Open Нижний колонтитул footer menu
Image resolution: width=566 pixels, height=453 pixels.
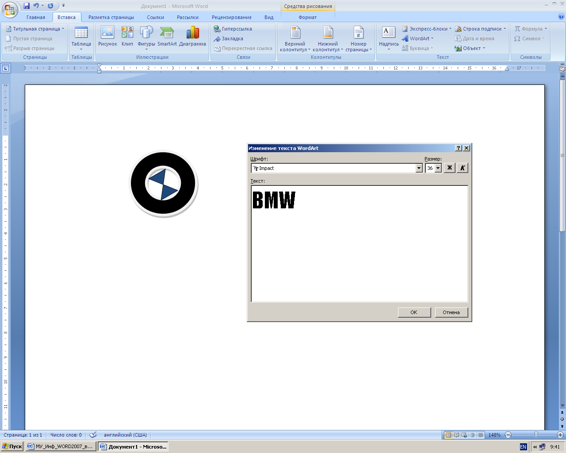point(328,38)
